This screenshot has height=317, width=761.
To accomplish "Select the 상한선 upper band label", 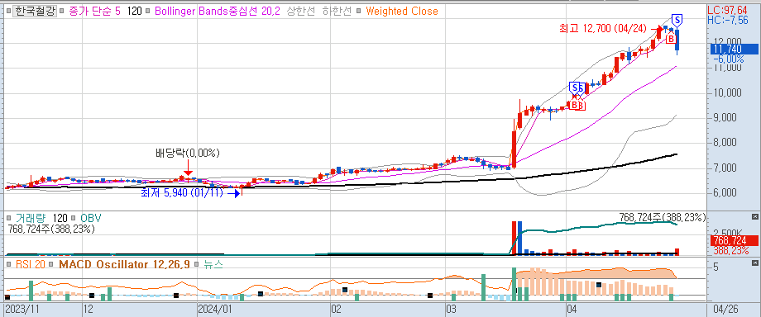I will [x=302, y=12].
